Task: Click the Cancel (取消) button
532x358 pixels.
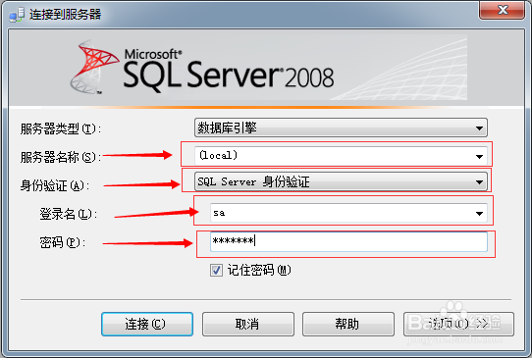Action: click(248, 324)
